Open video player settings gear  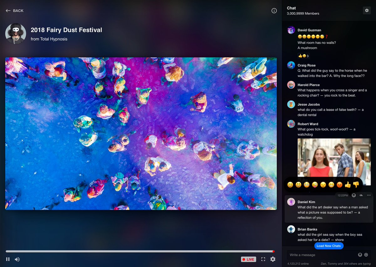point(273,259)
